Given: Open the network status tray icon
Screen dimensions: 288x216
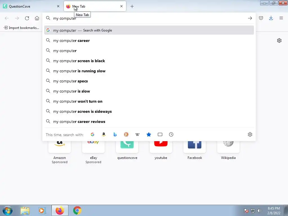Looking at the screenshot, I should [x=253, y=211].
